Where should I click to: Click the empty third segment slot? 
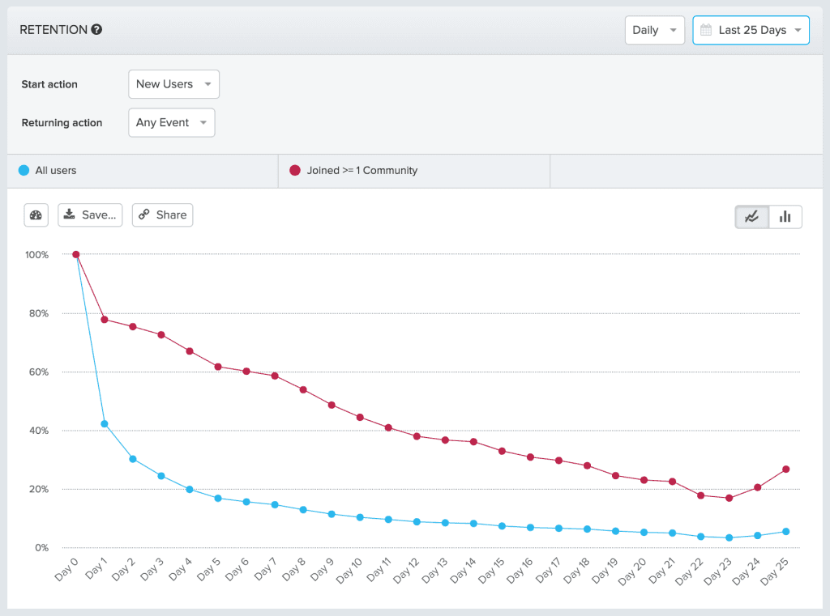pyautogui.click(x=685, y=171)
